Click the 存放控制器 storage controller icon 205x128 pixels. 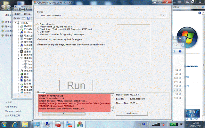[22, 42]
